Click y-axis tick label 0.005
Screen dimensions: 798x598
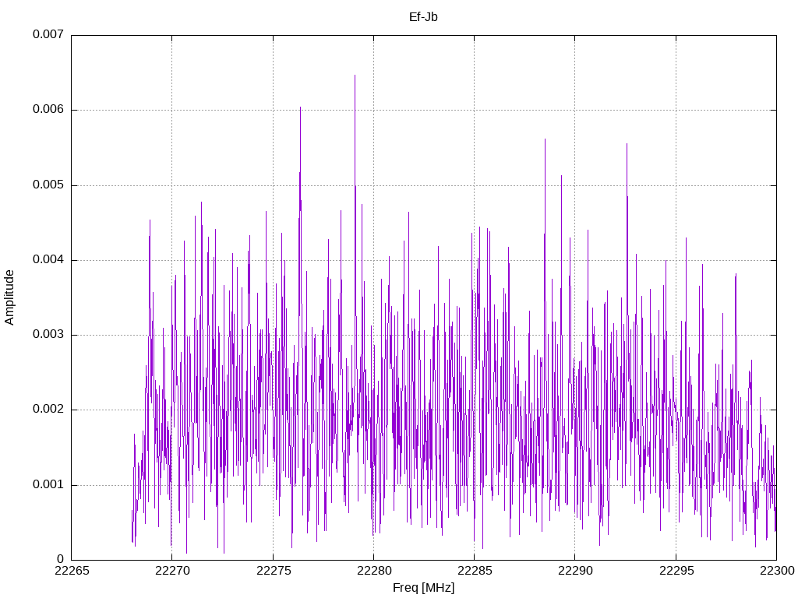[48, 185]
